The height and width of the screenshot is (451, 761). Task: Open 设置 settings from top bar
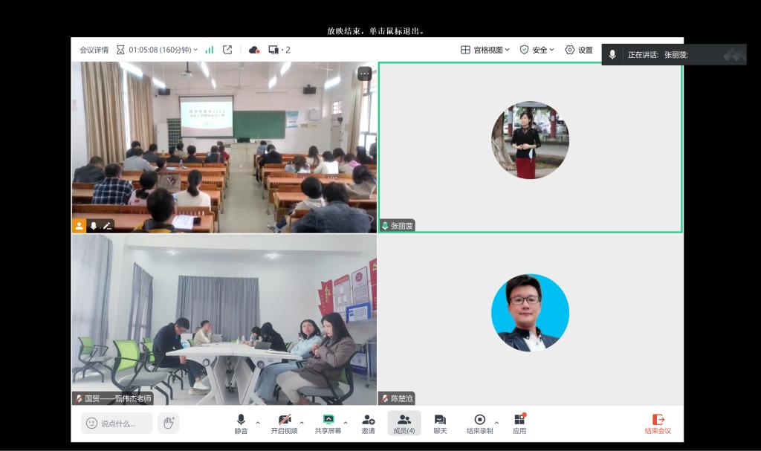[578, 50]
